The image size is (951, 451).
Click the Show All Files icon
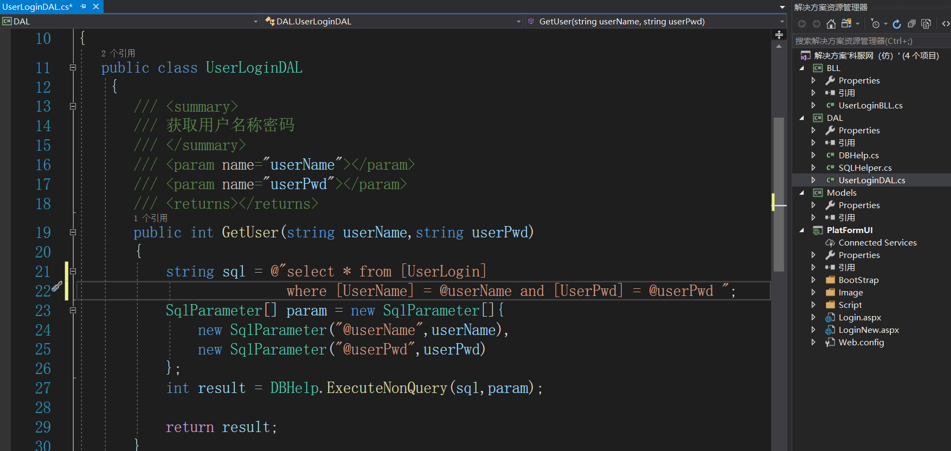coord(926,24)
